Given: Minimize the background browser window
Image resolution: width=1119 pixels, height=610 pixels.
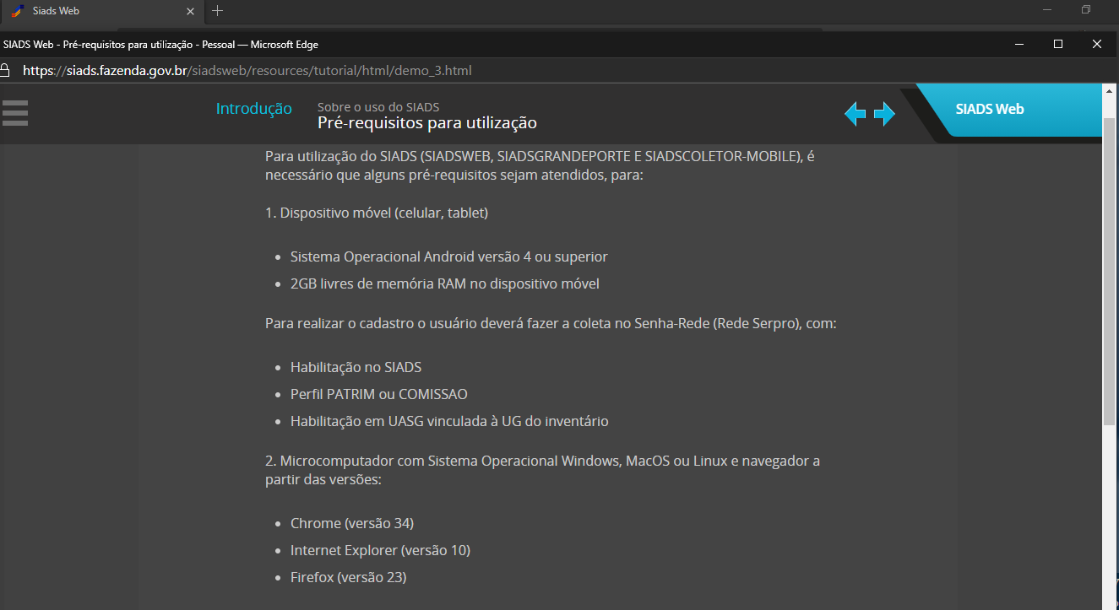Looking at the screenshot, I should tap(1047, 10).
